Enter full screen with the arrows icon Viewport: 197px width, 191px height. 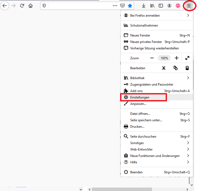pos(187,58)
